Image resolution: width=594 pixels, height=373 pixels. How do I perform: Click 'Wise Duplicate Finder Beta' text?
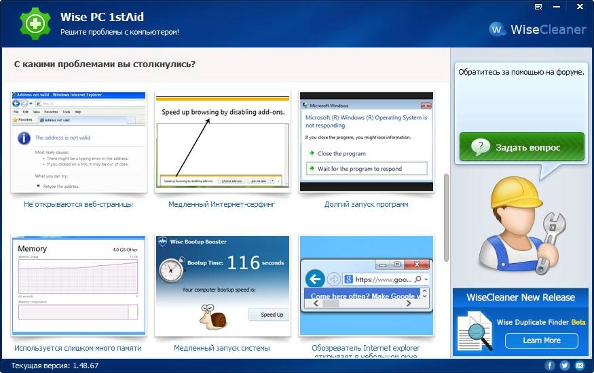pyautogui.click(x=541, y=322)
